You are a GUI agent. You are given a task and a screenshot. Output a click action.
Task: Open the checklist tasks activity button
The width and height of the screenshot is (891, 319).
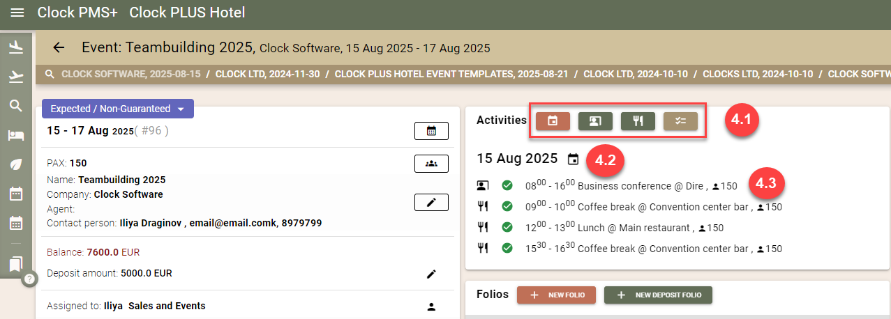pos(680,121)
